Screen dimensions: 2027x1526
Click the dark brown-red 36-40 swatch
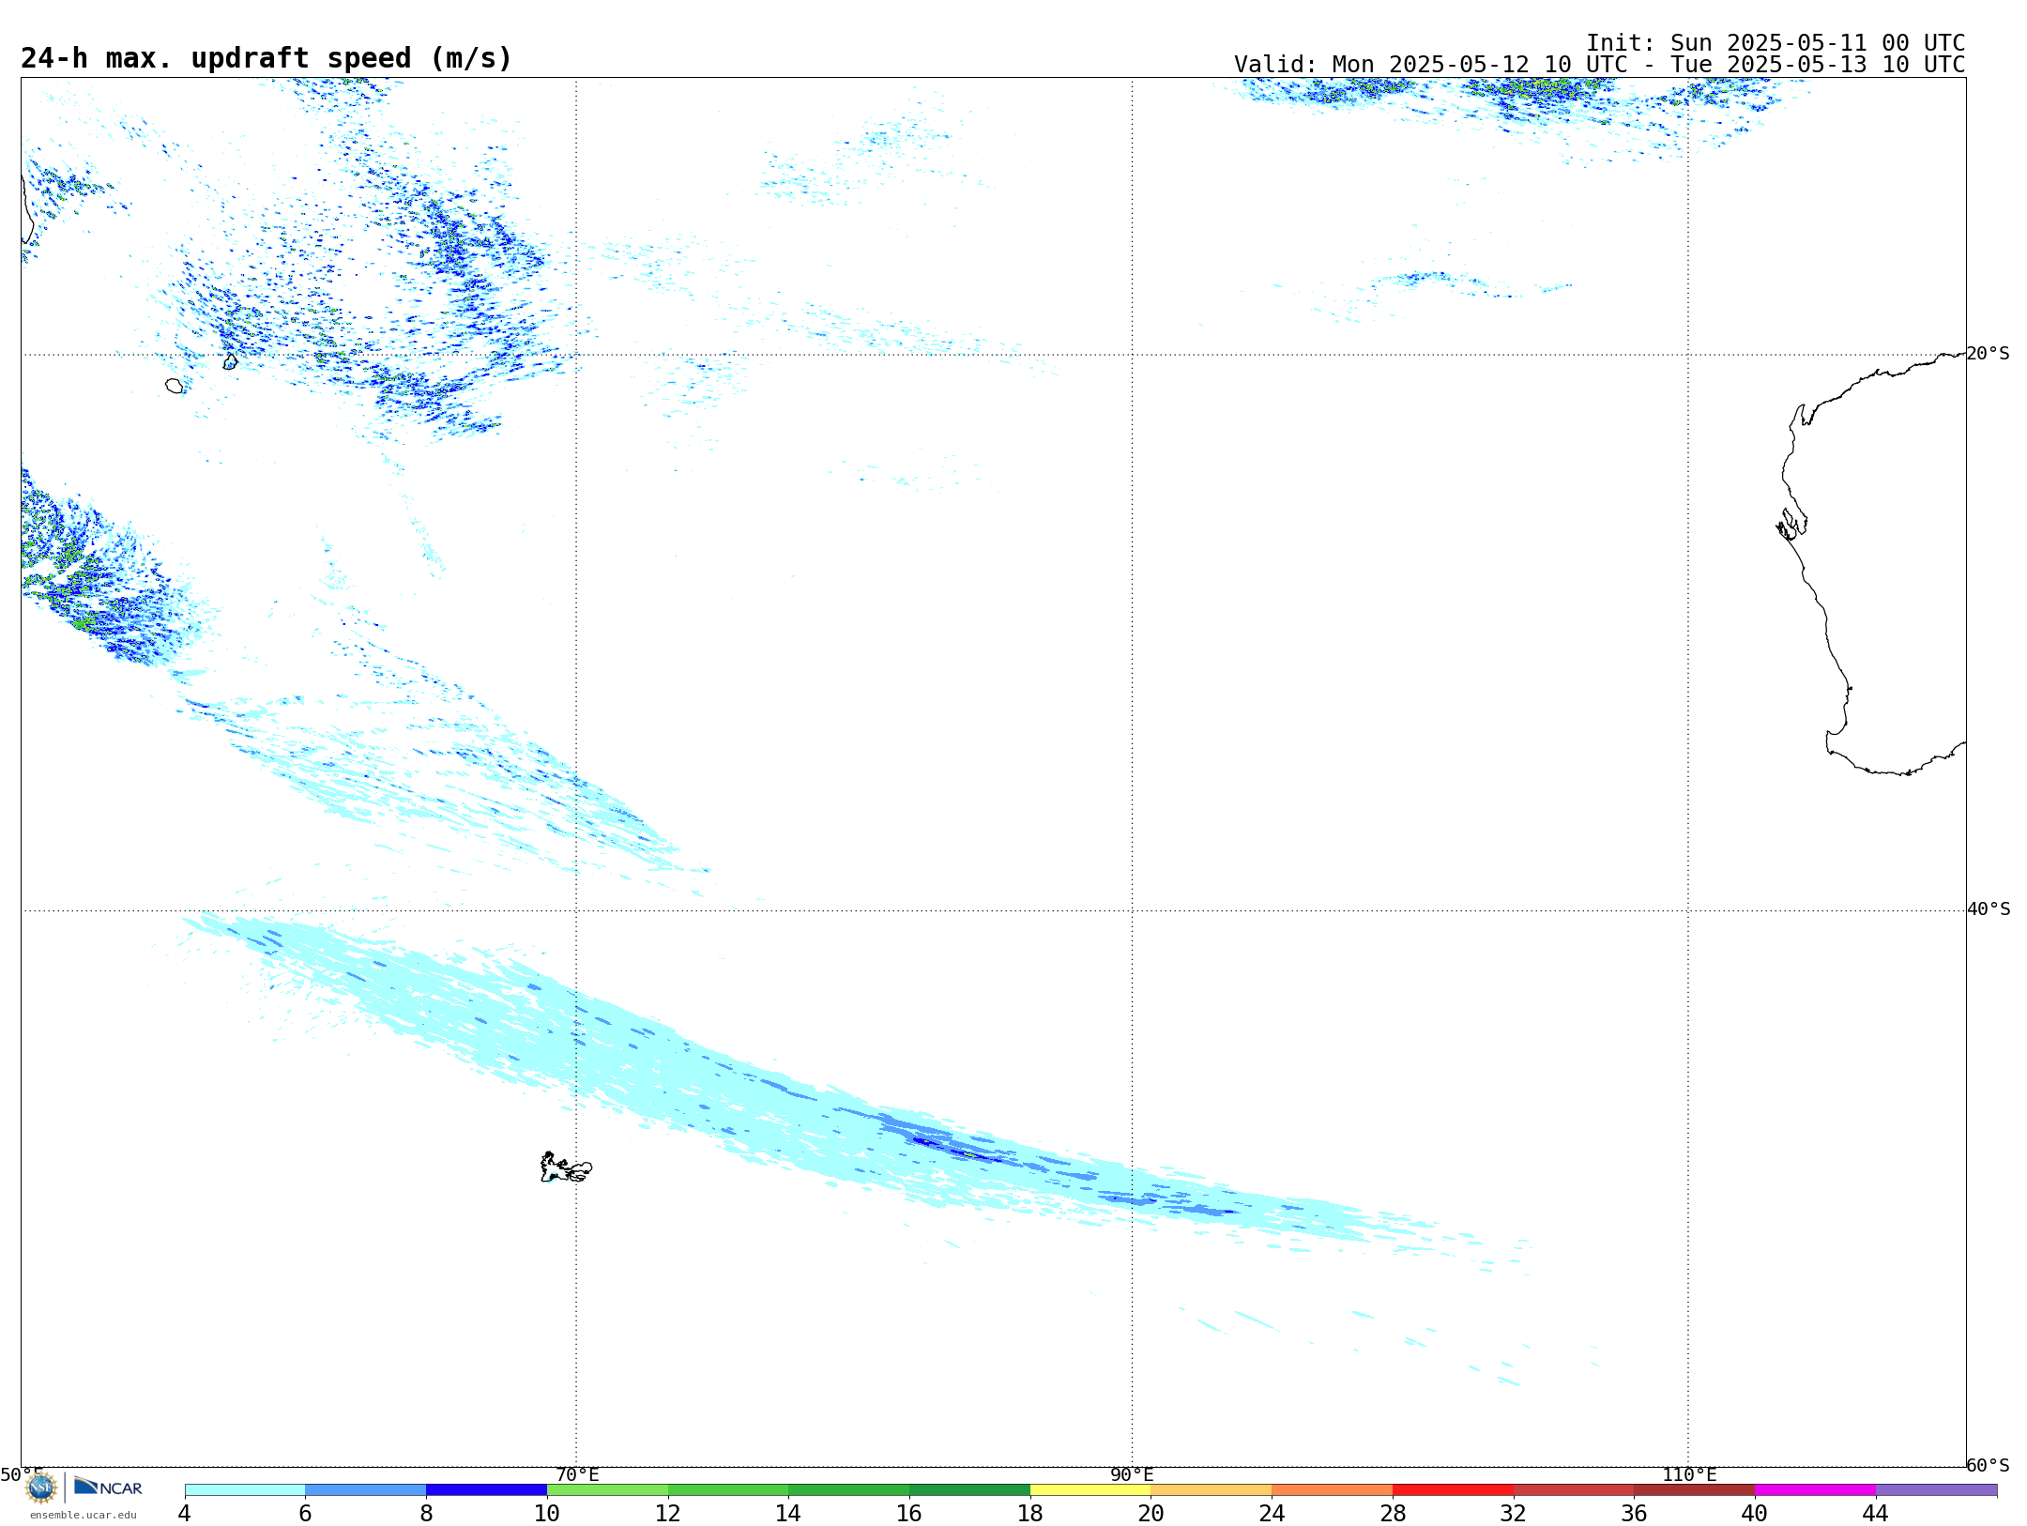tap(1695, 1490)
